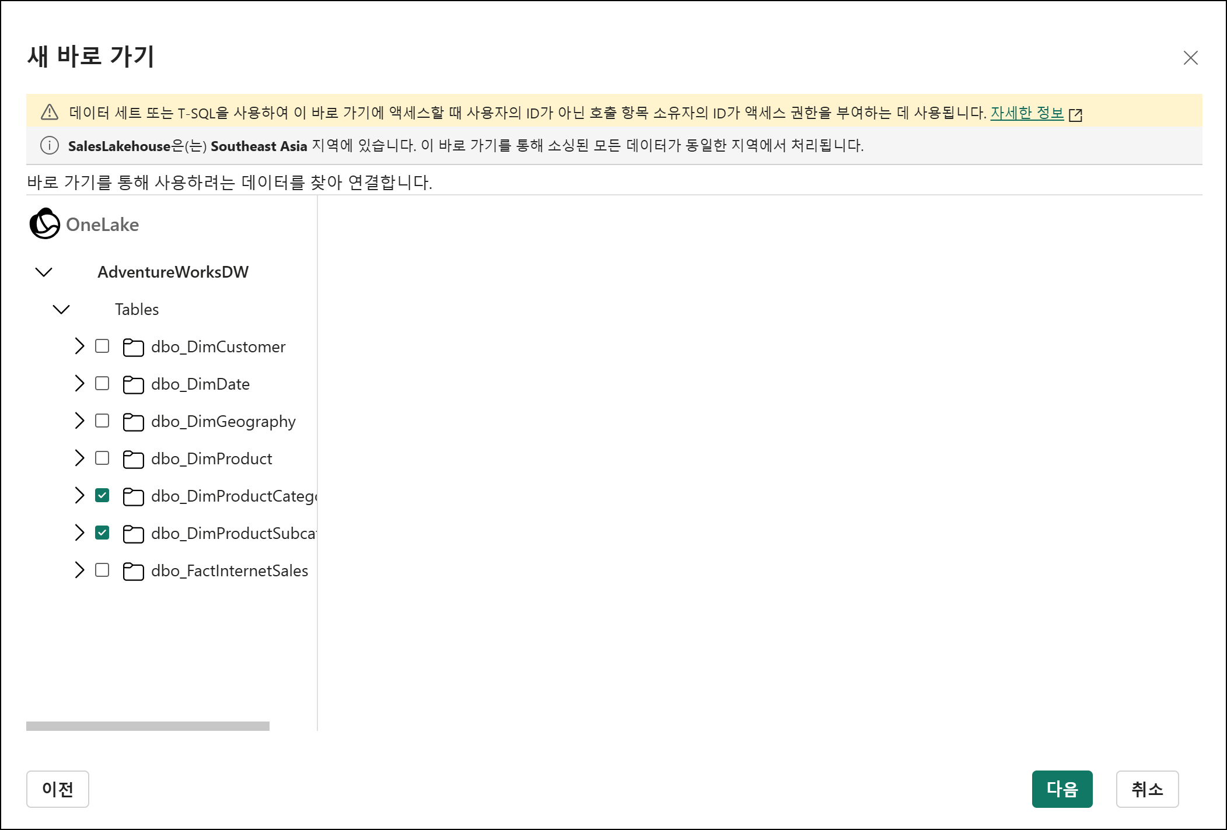The height and width of the screenshot is (830, 1227).
Task: Uncheck the dbo_DimProductCategory checkbox
Action: pyautogui.click(x=102, y=495)
